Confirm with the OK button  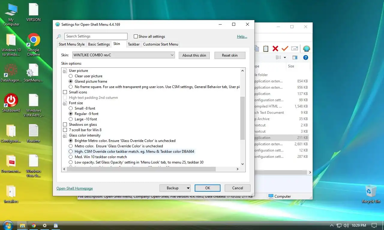coord(208,188)
